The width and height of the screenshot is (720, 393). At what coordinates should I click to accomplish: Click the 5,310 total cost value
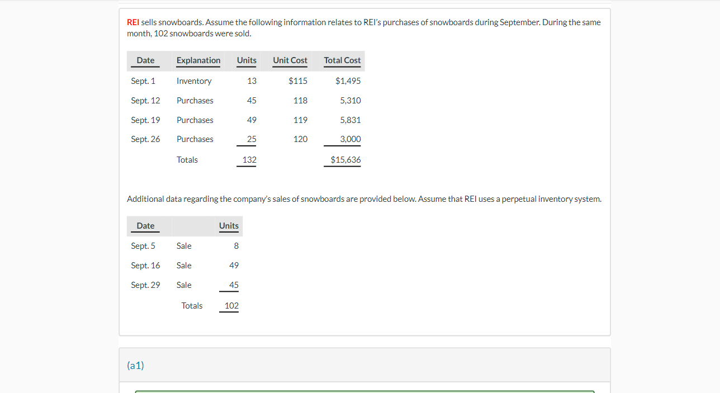[350, 101]
